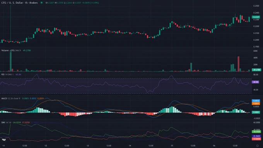Click date label 13 on time axis

(88, 146)
